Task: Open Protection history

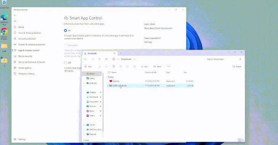Action: pos(26,74)
